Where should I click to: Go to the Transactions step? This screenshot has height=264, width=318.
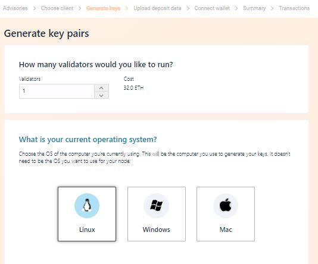point(294,8)
